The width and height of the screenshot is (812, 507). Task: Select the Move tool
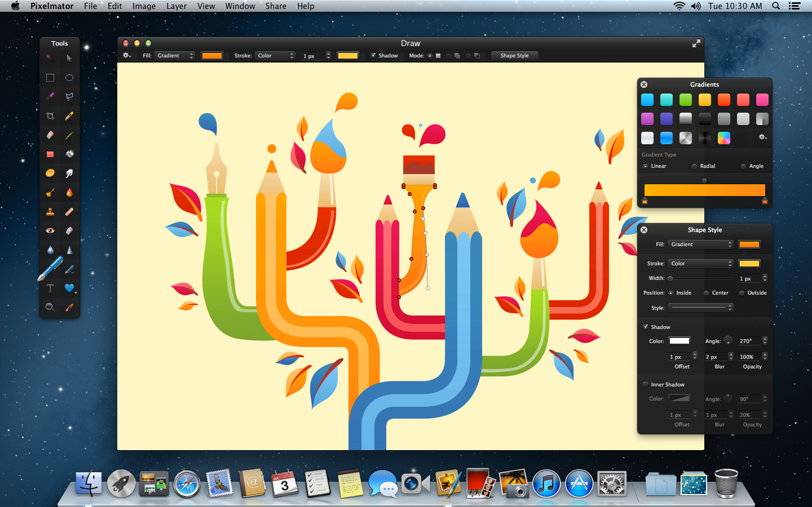point(68,58)
